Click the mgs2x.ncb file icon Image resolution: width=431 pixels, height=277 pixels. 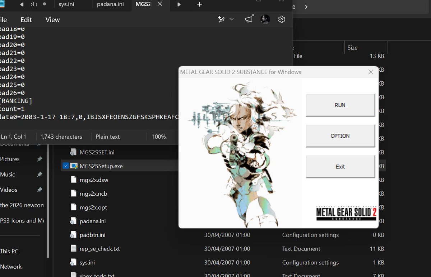point(73,194)
